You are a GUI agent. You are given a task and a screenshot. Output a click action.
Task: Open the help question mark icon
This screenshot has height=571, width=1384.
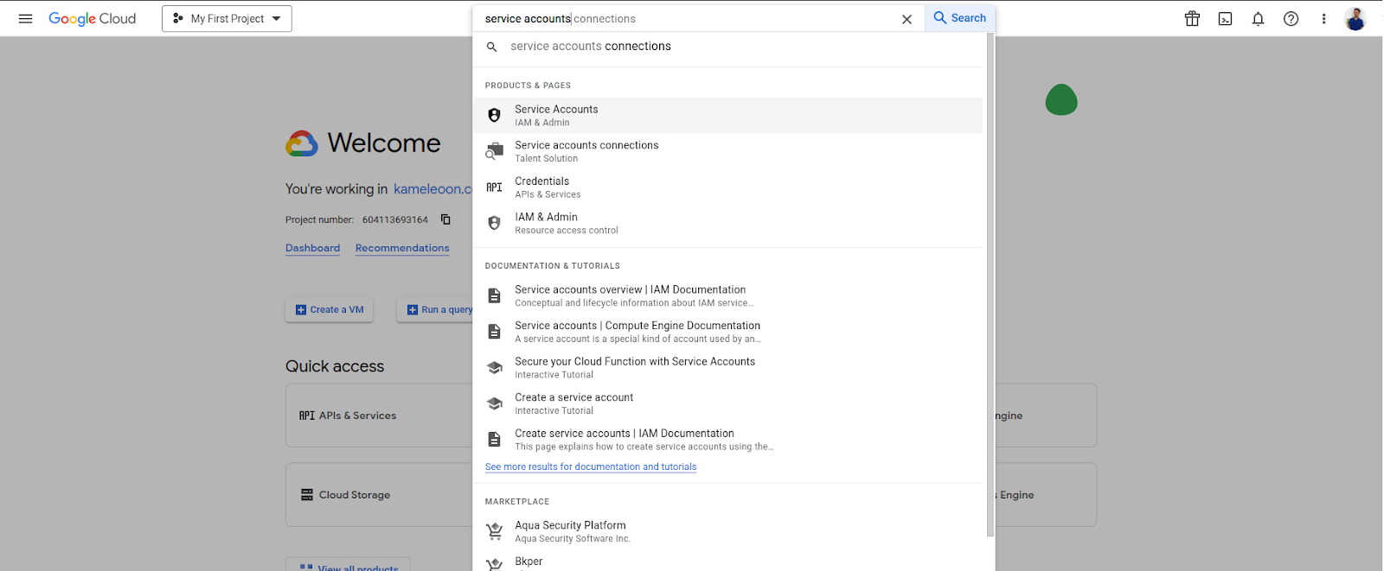click(1291, 18)
